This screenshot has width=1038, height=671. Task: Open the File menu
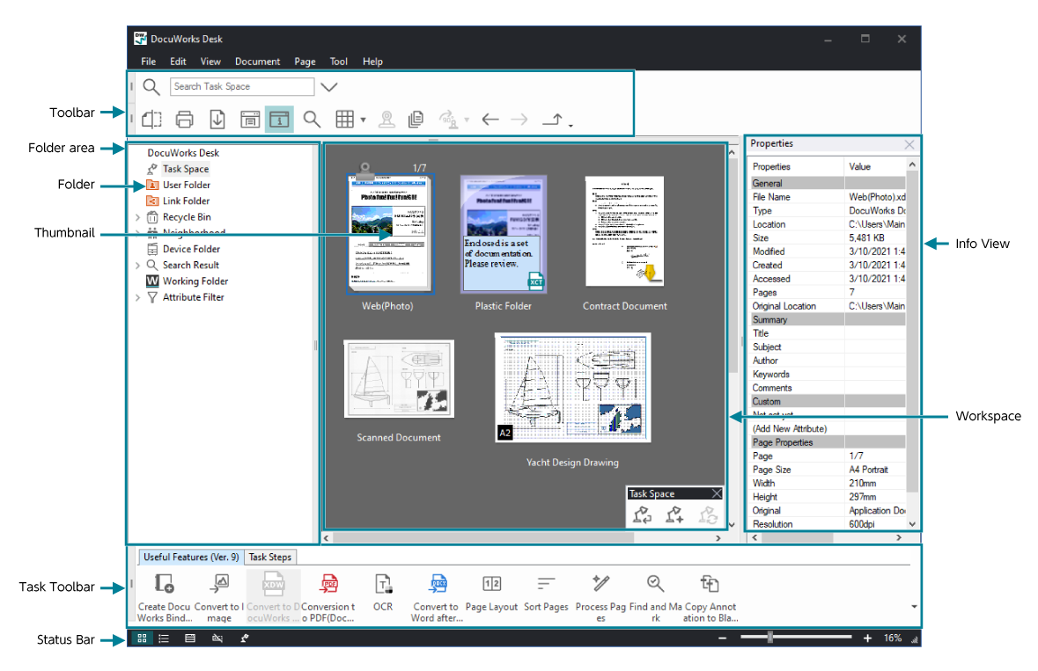[148, 62]
